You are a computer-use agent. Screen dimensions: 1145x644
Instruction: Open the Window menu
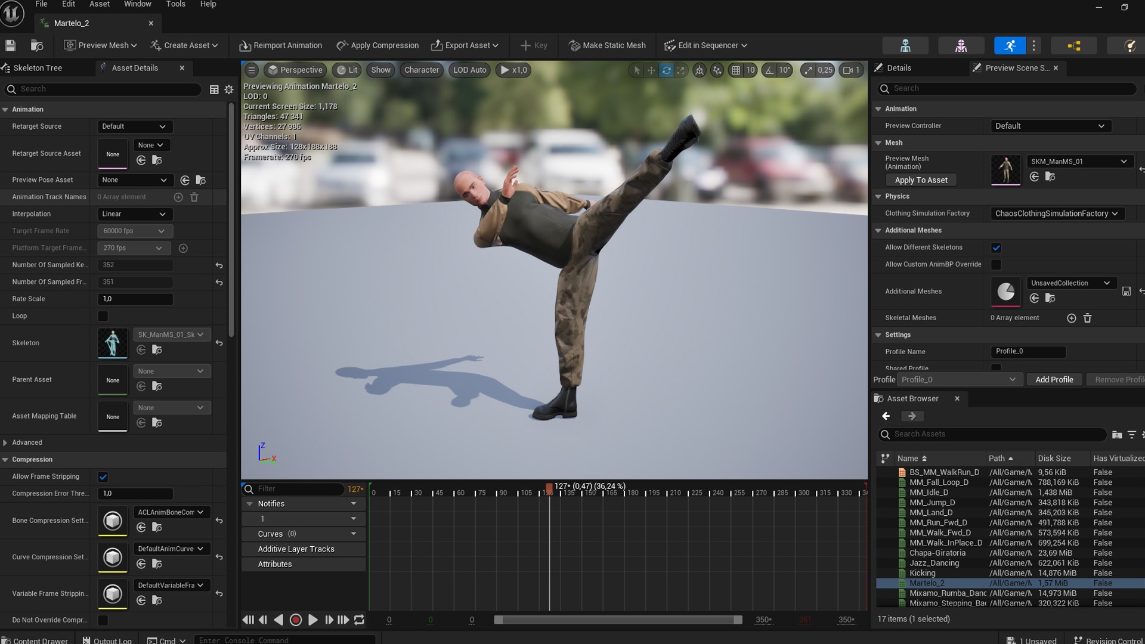click(137, 4)
